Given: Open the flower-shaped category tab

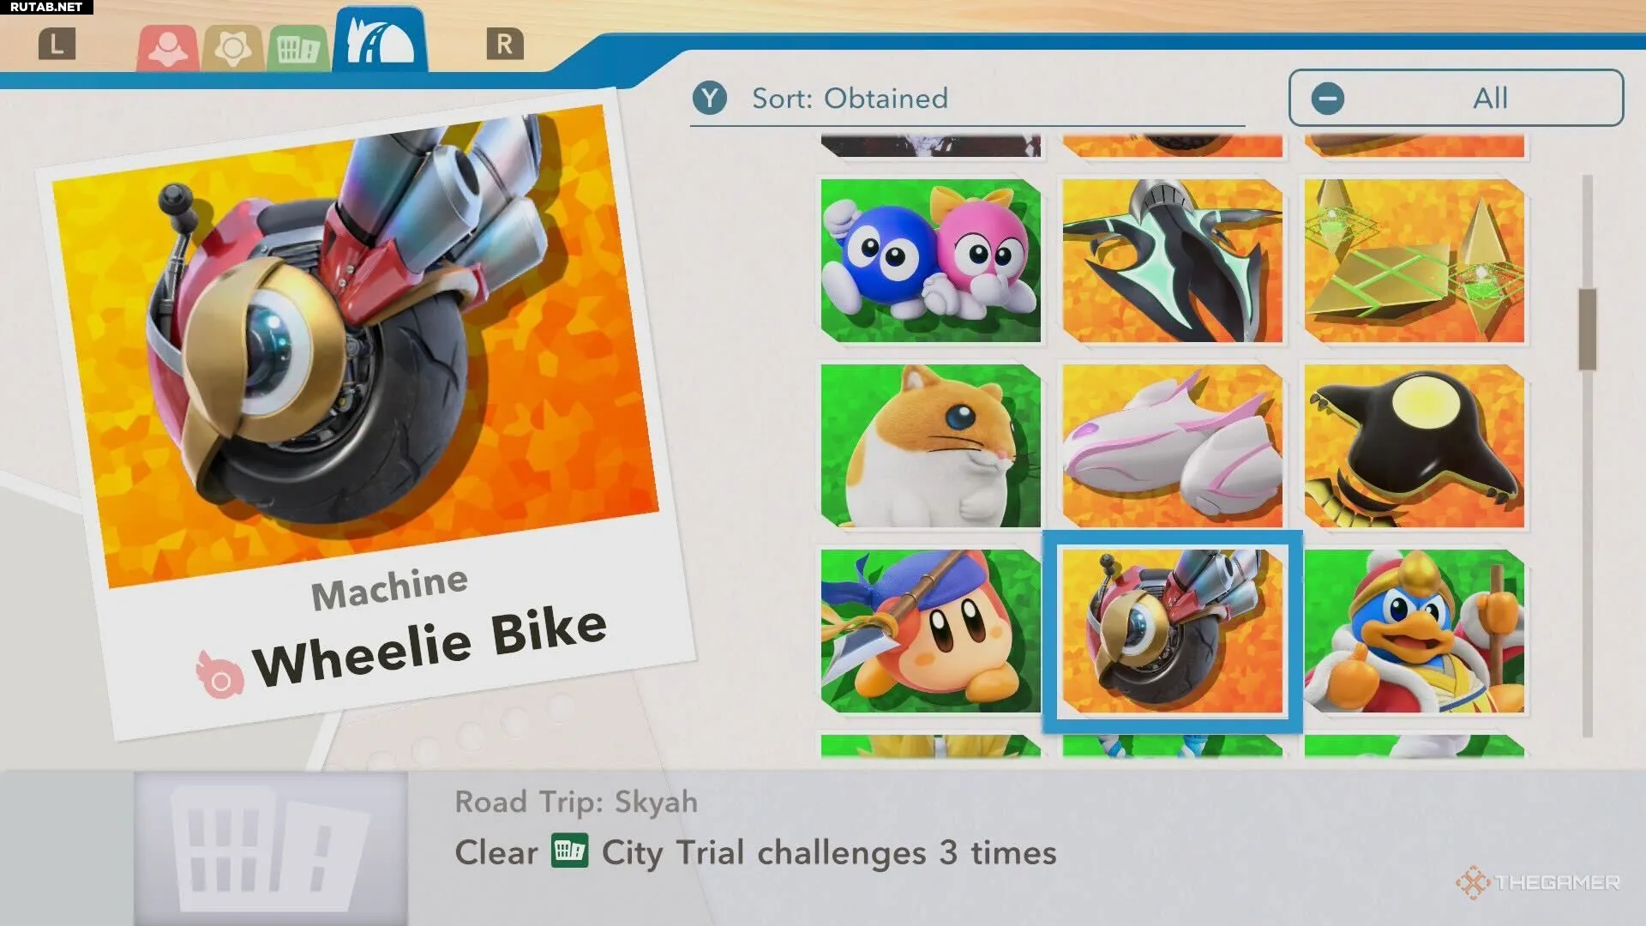Looking at the screenshot, I should pos(232,47).
